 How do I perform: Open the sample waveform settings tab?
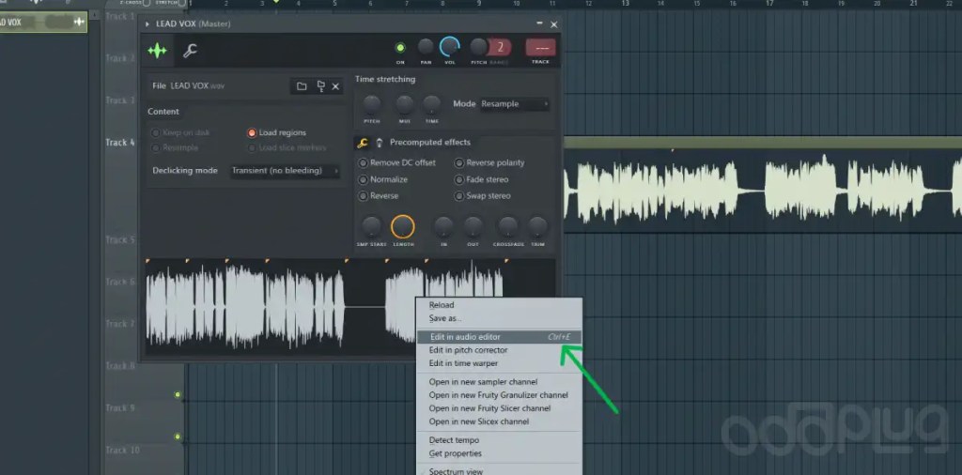(x=157, y=51)
